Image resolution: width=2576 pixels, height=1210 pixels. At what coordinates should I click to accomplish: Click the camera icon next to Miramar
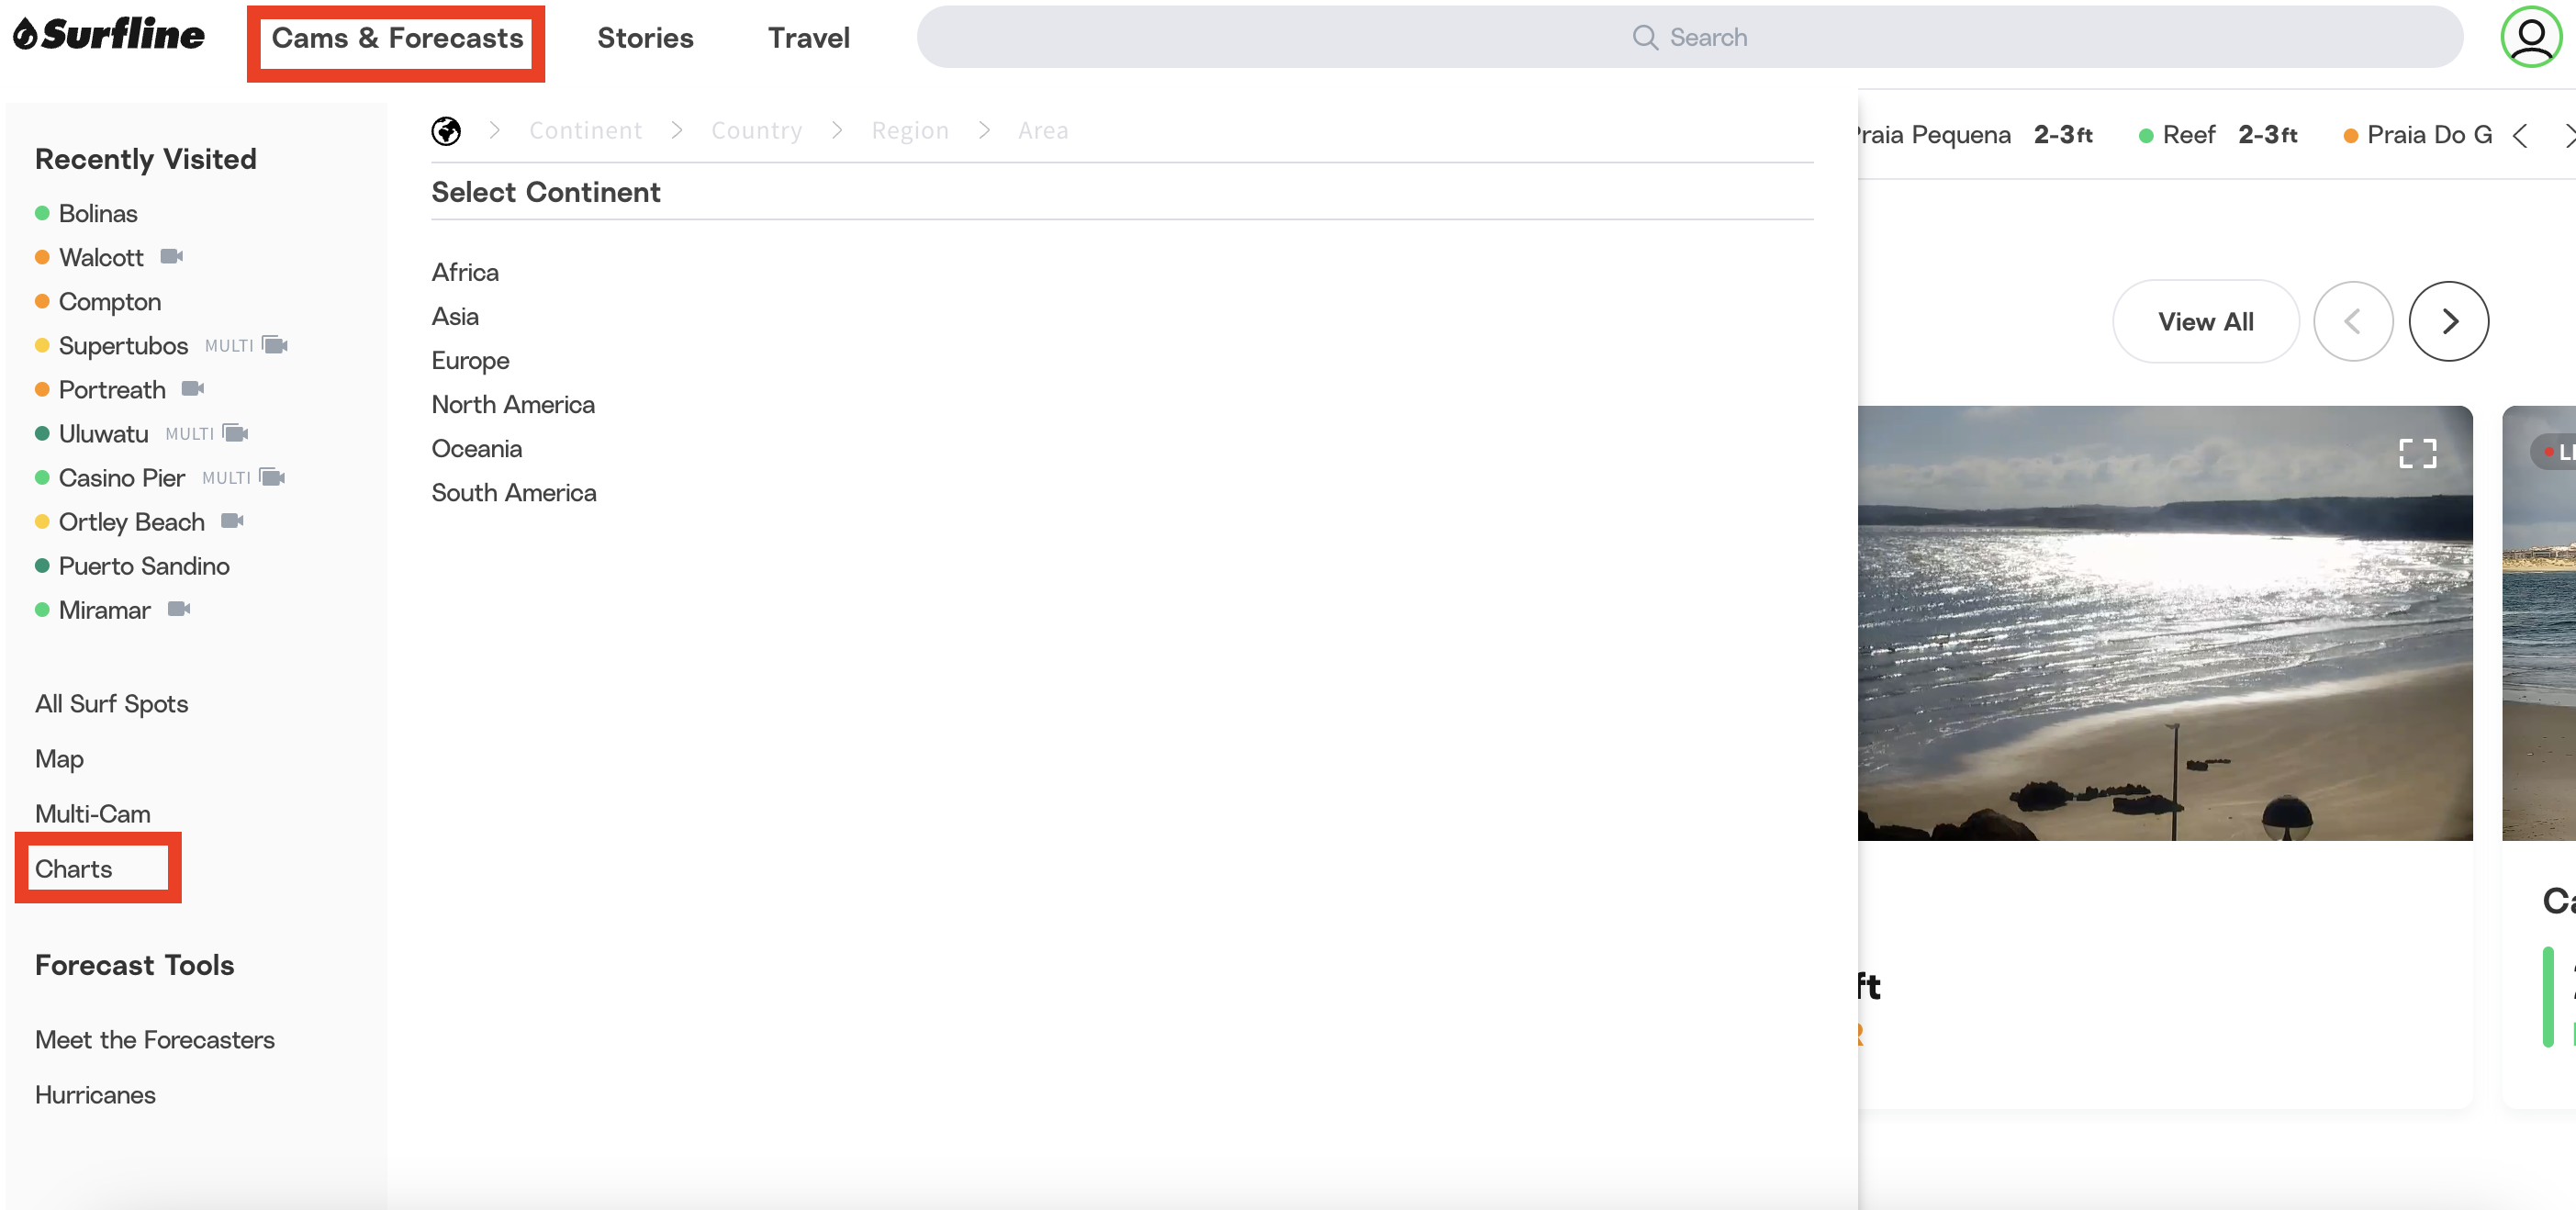pos(179,609)
